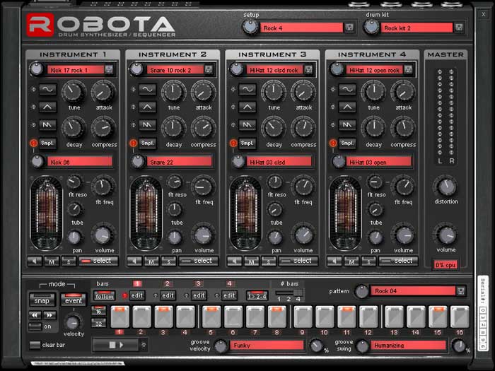Click the tube display of Instrument 2
The height and width of the screenshot is (371, 495).
146,213
